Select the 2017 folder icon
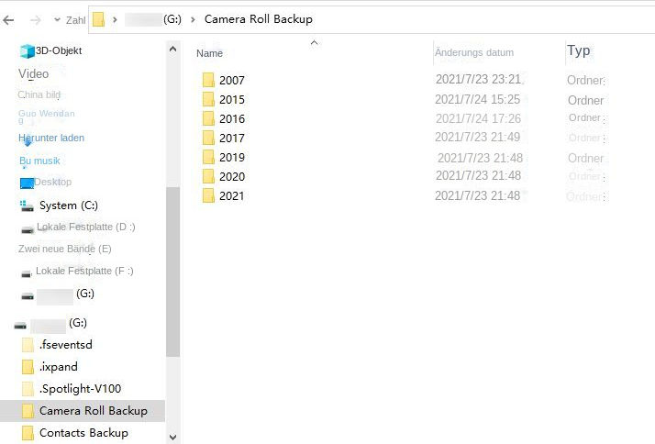The width and height of the screenshot is (655, 444). (x=208, y=138)
